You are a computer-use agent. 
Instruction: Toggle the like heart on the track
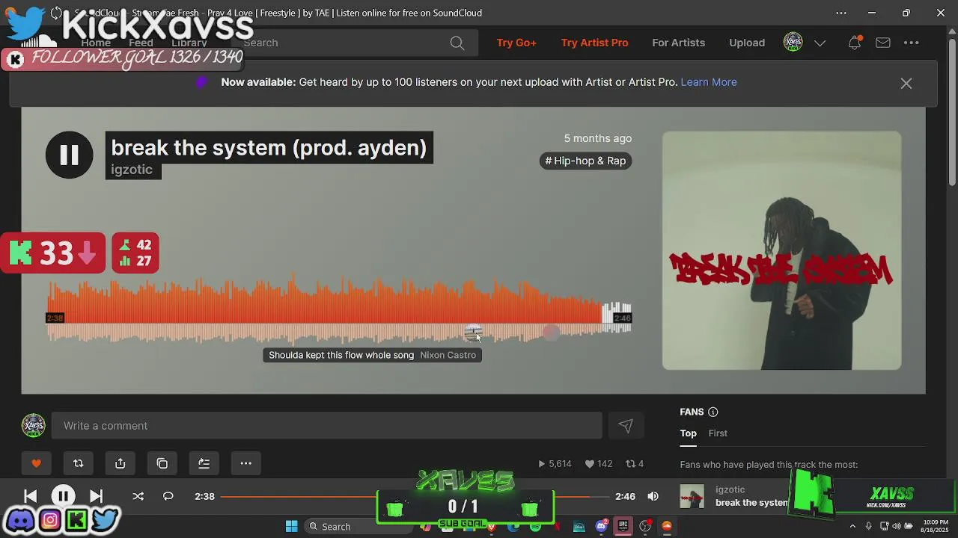pos(37,463)
